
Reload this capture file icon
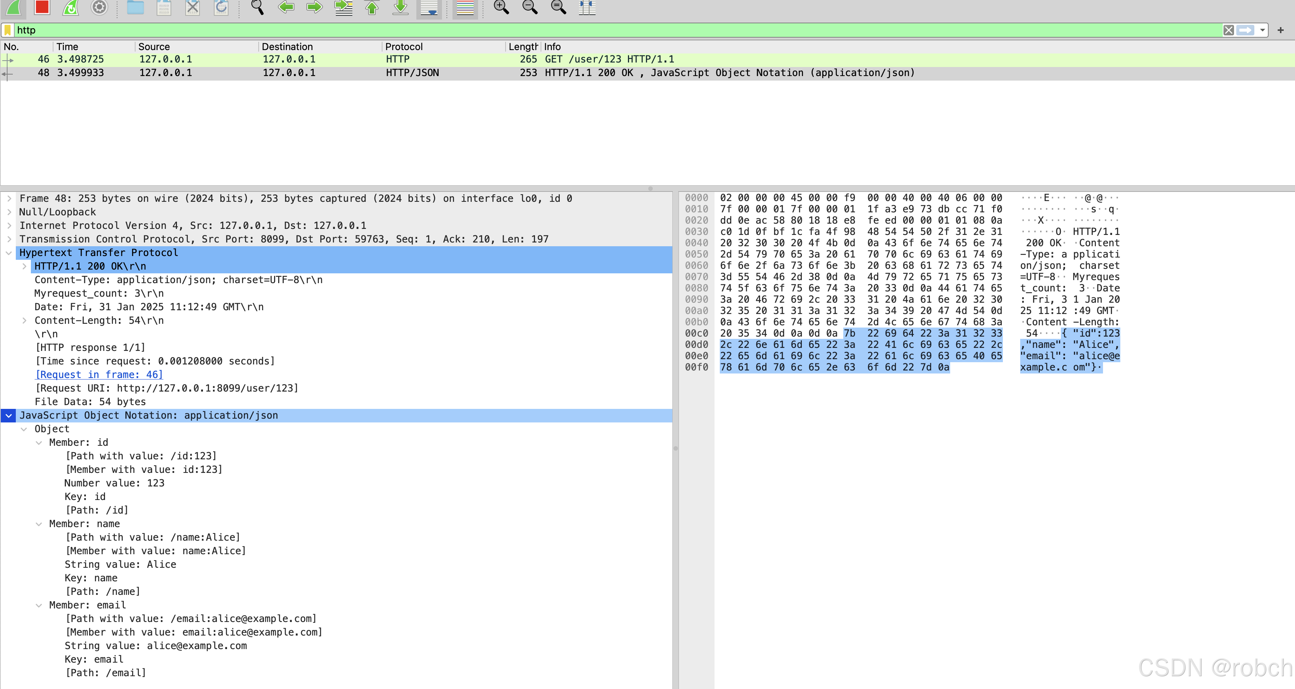[x=221, y=7]
